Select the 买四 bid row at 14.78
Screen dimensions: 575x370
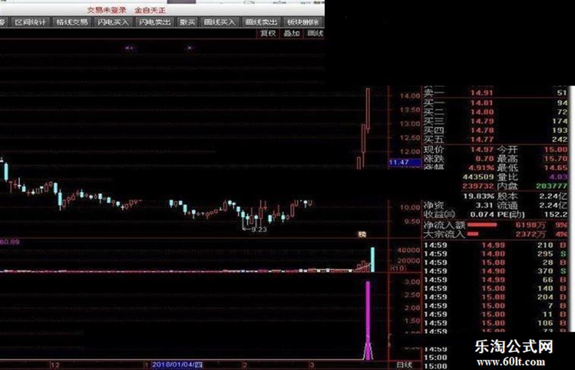495,131
